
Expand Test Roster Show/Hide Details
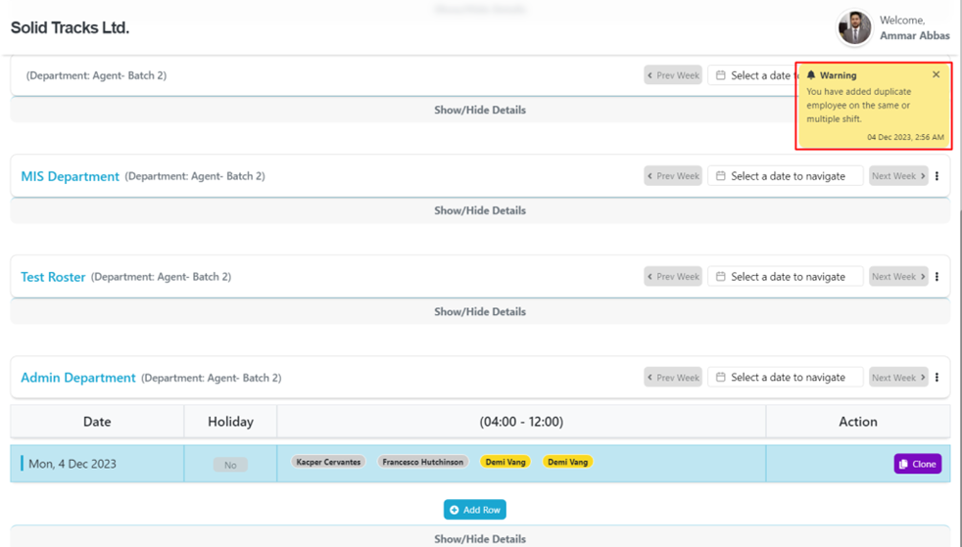pos(480,311)
